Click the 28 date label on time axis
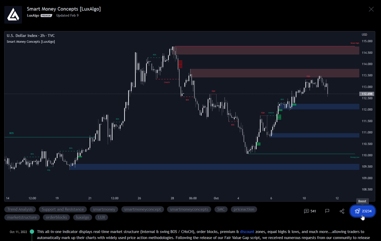 tap(172, 198)
